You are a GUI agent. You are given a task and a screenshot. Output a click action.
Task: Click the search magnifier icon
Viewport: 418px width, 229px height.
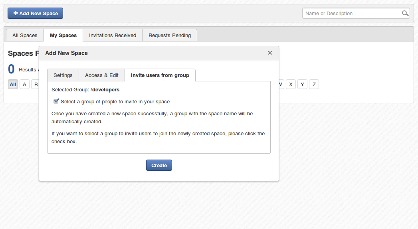405,13
